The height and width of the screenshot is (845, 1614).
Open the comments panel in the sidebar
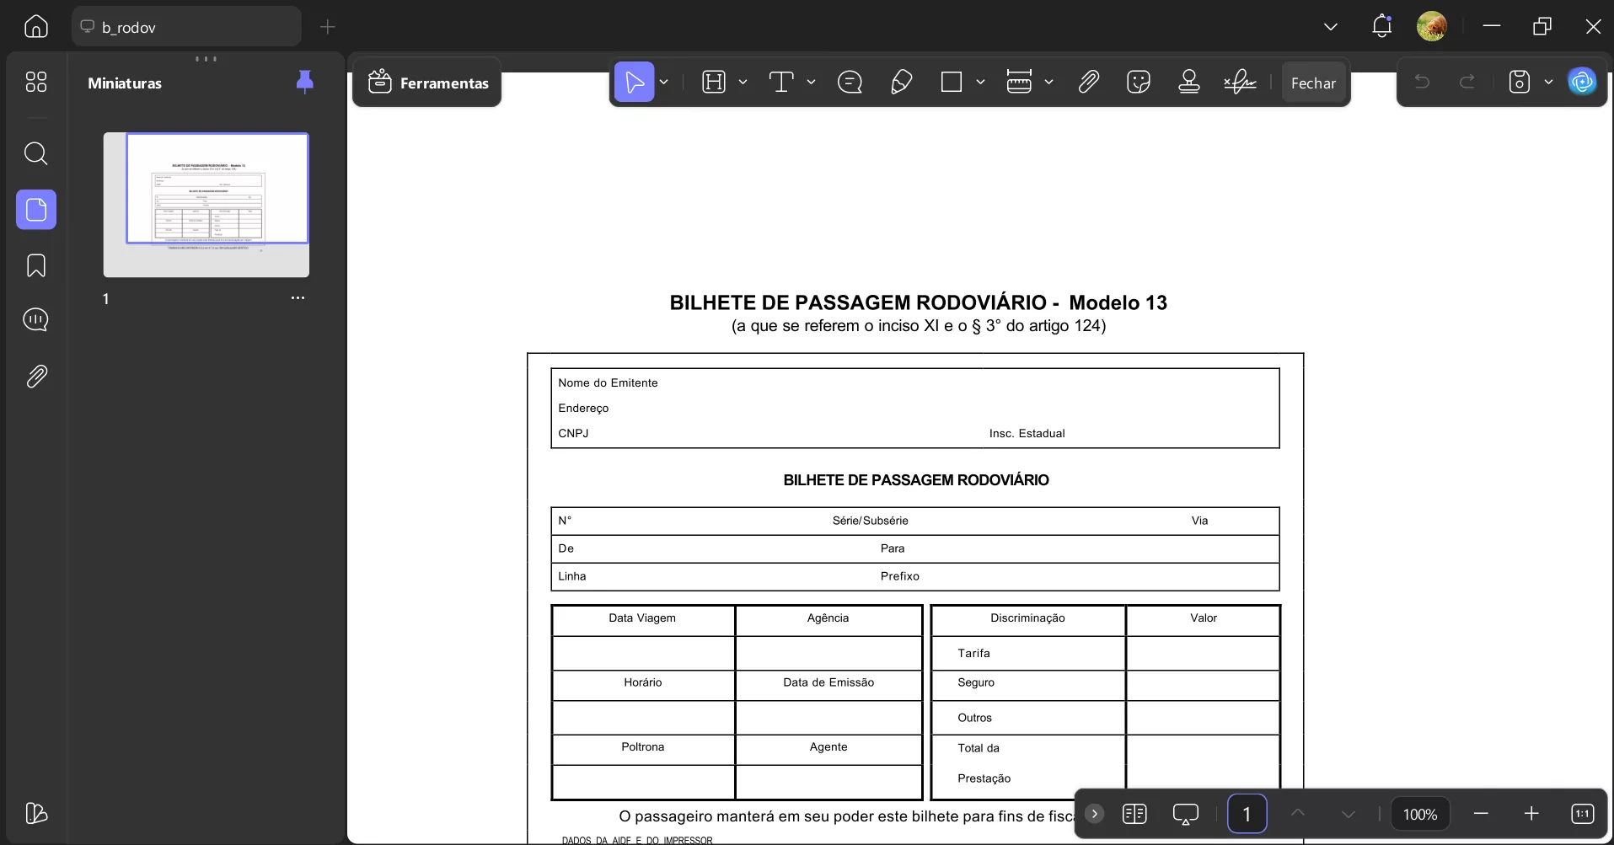coord(36,321)
